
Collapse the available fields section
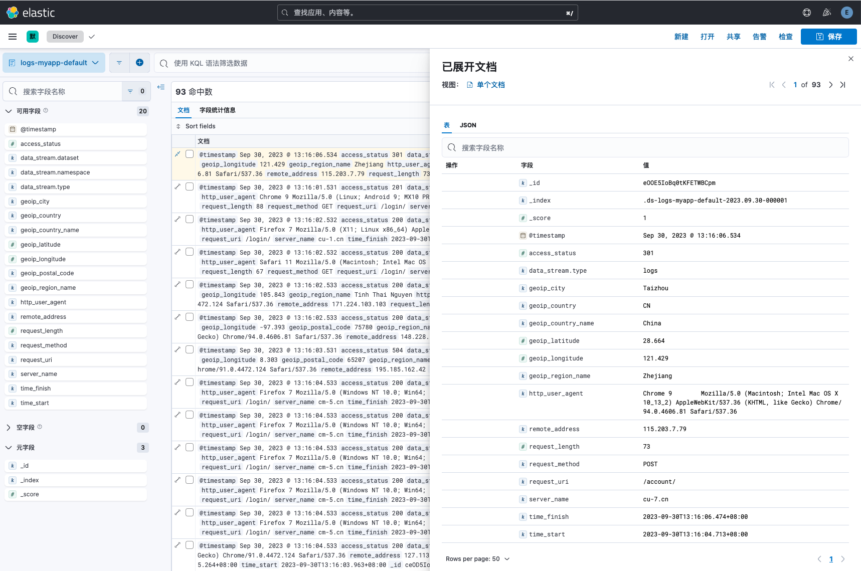[9, 111]
